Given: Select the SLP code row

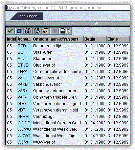Looking at the screenshot, I should 21,52.
